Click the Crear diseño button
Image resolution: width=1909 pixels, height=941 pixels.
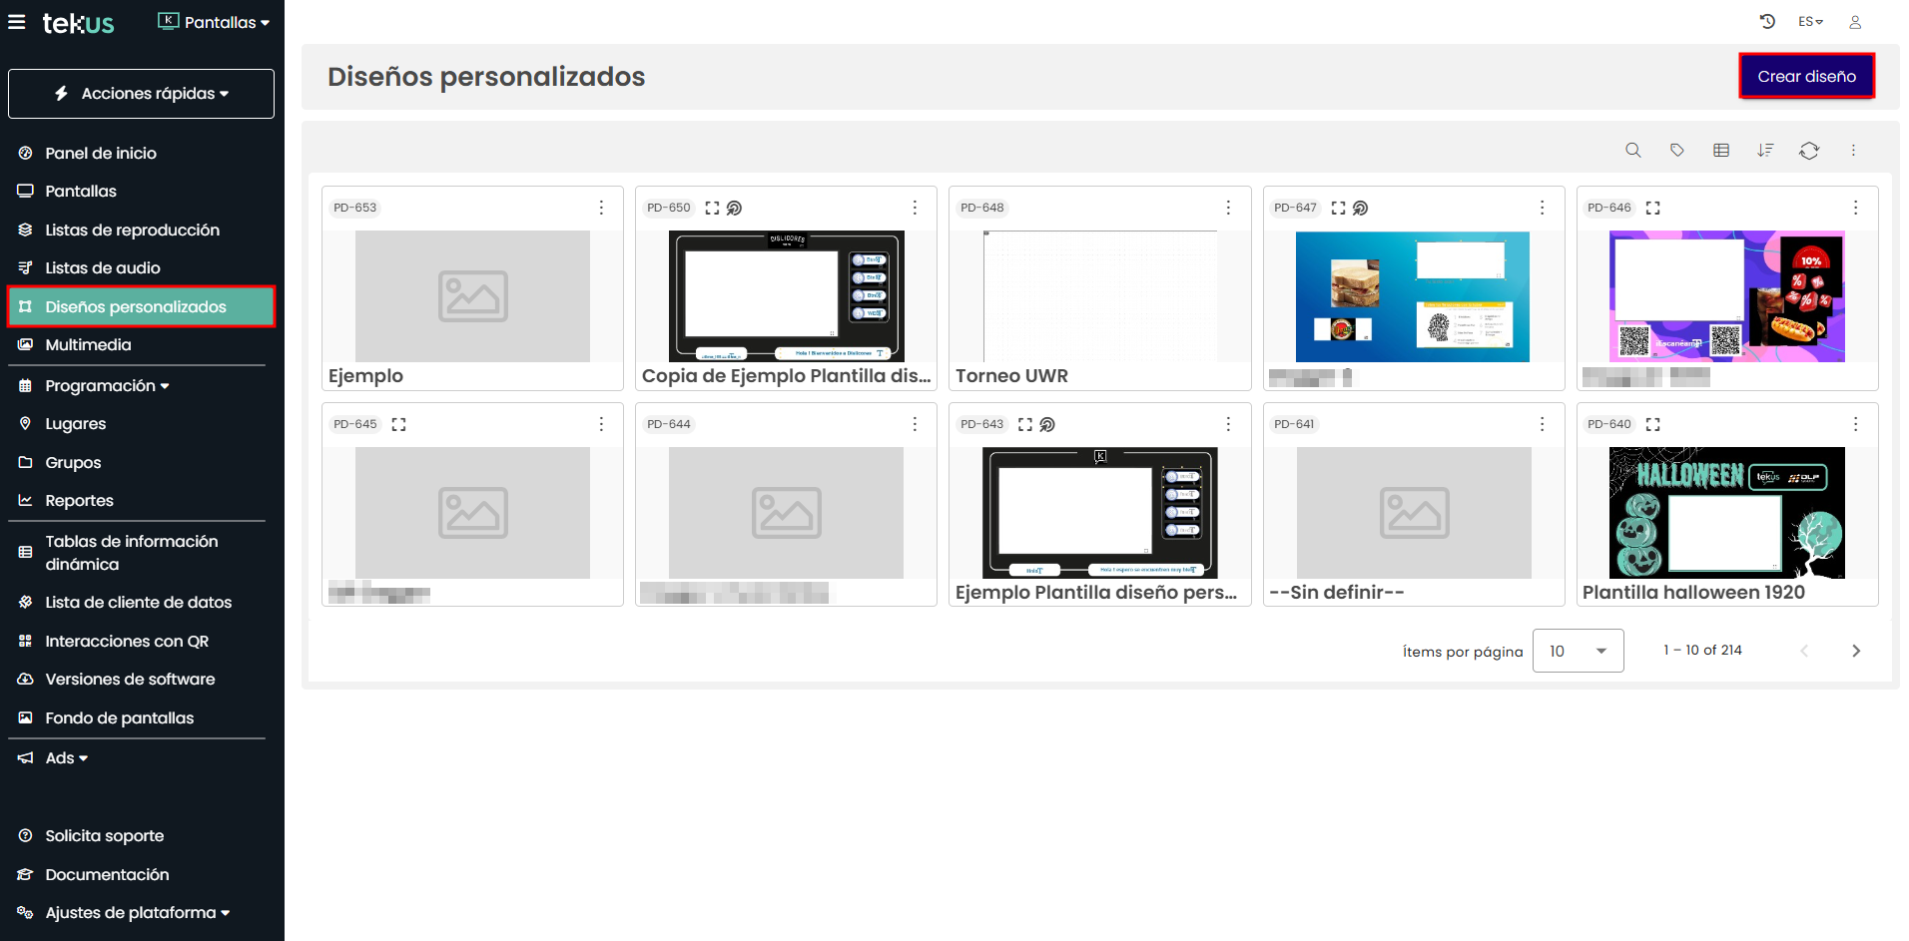1806,76
